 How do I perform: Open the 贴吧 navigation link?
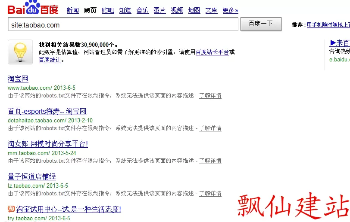[108, 10]
